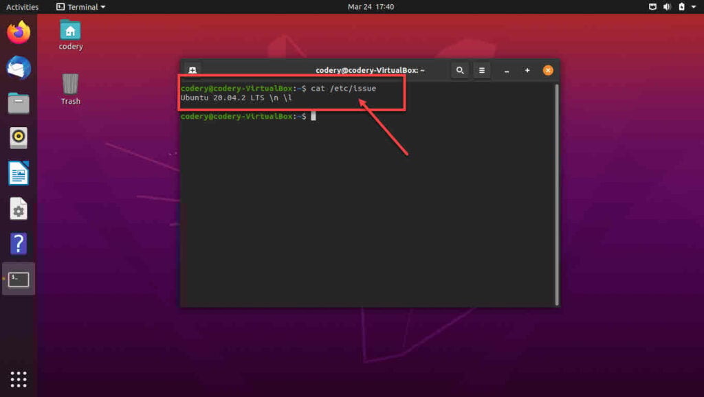Open the Terminal app menu in top bar

coord(81,7)
